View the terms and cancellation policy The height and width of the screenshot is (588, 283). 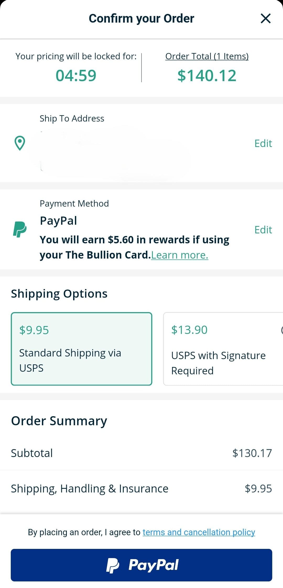click(198, 532)
